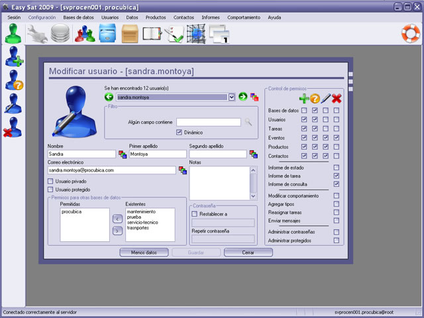Click the green plus permissions column icon
The width and height of the screenshot is (424, 318).
(x=304, y=99)
